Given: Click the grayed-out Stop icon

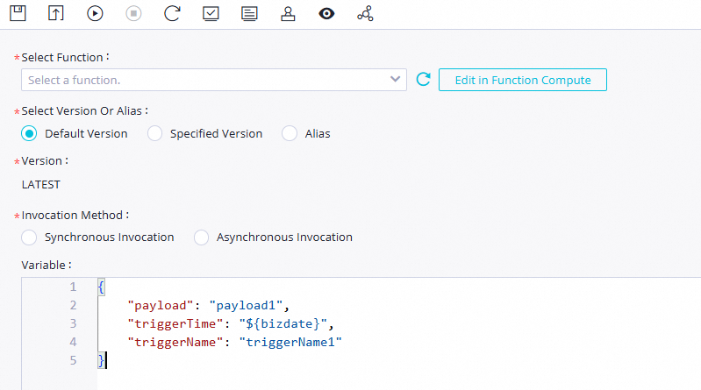Looking at the screenshot, I should (x=133, y=13).
